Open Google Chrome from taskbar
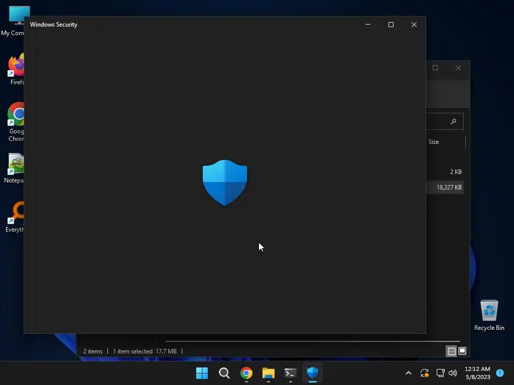 [x=246, y=373]
